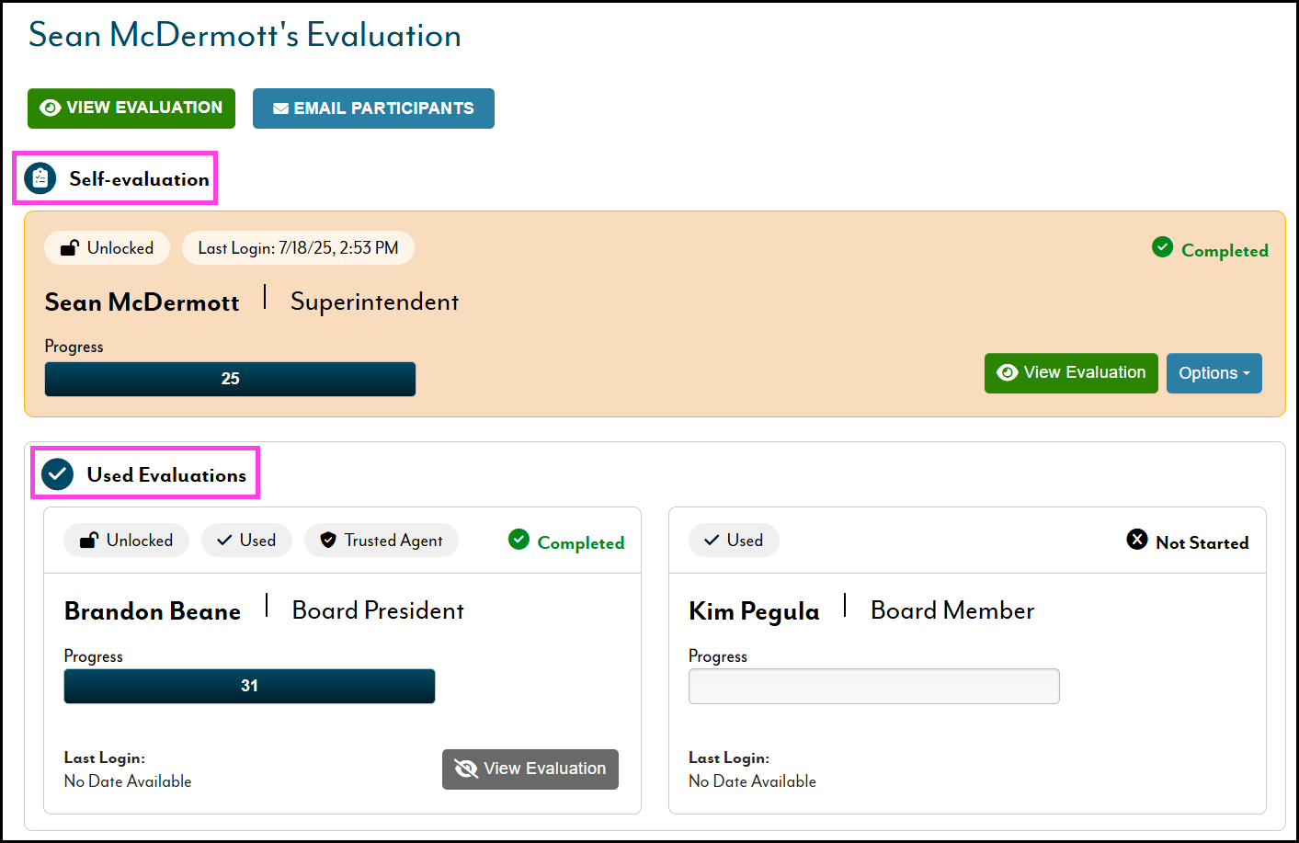The width and height of the screenshot is (1299, 843).
Task: Open the Options dropdown for Sean McDermott
Action: tap(1214, 373)
